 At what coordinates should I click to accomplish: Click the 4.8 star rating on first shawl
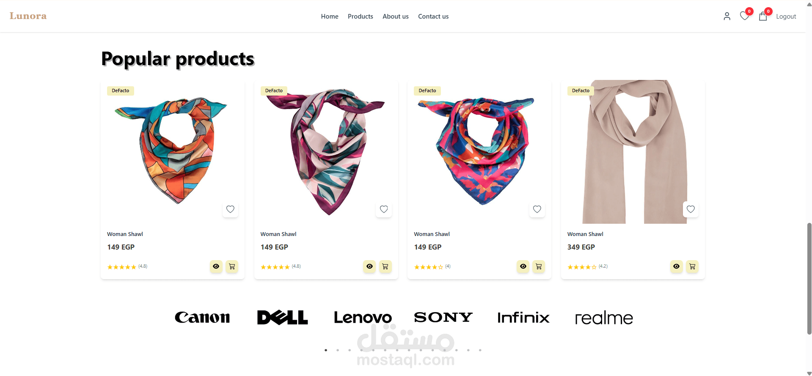[x=127, y=267]
